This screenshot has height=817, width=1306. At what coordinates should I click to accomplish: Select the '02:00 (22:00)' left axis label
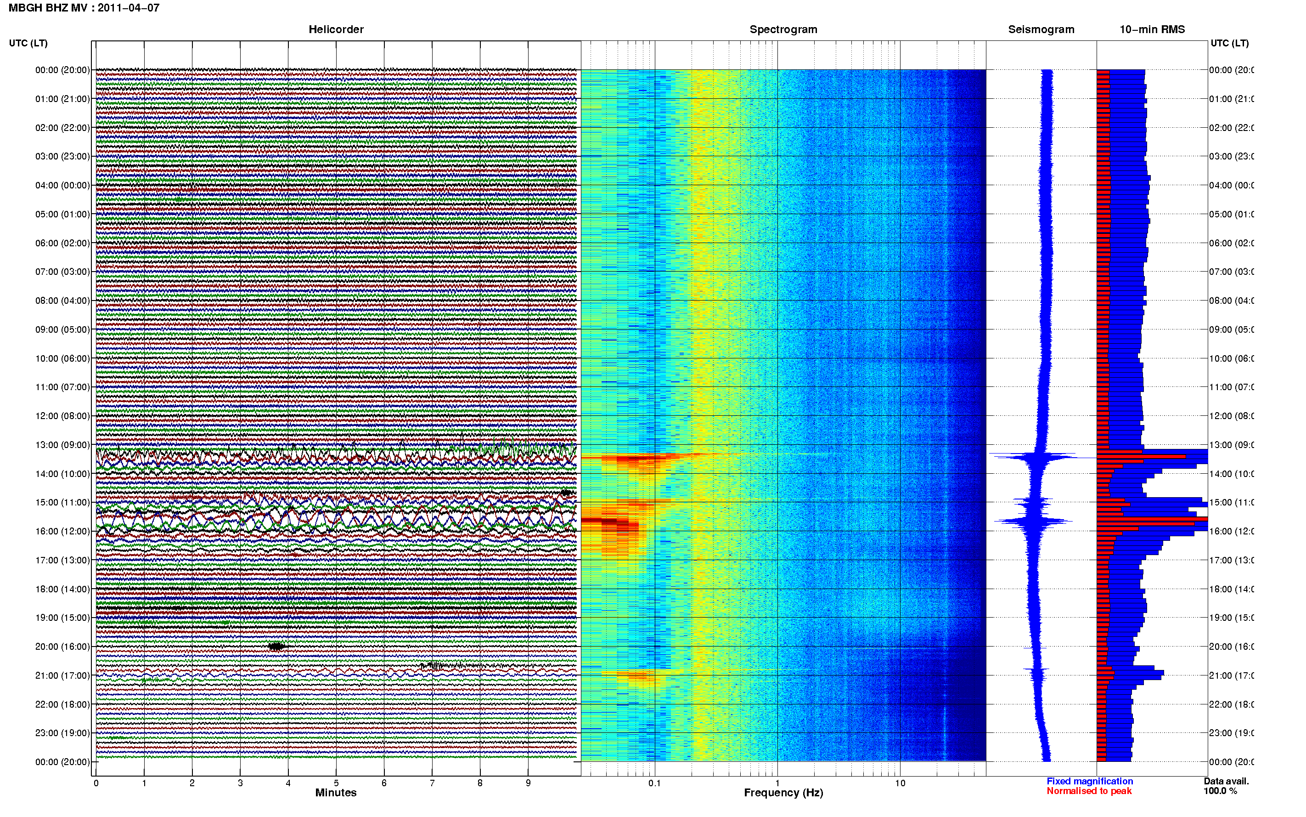click(x=62, y=128)
